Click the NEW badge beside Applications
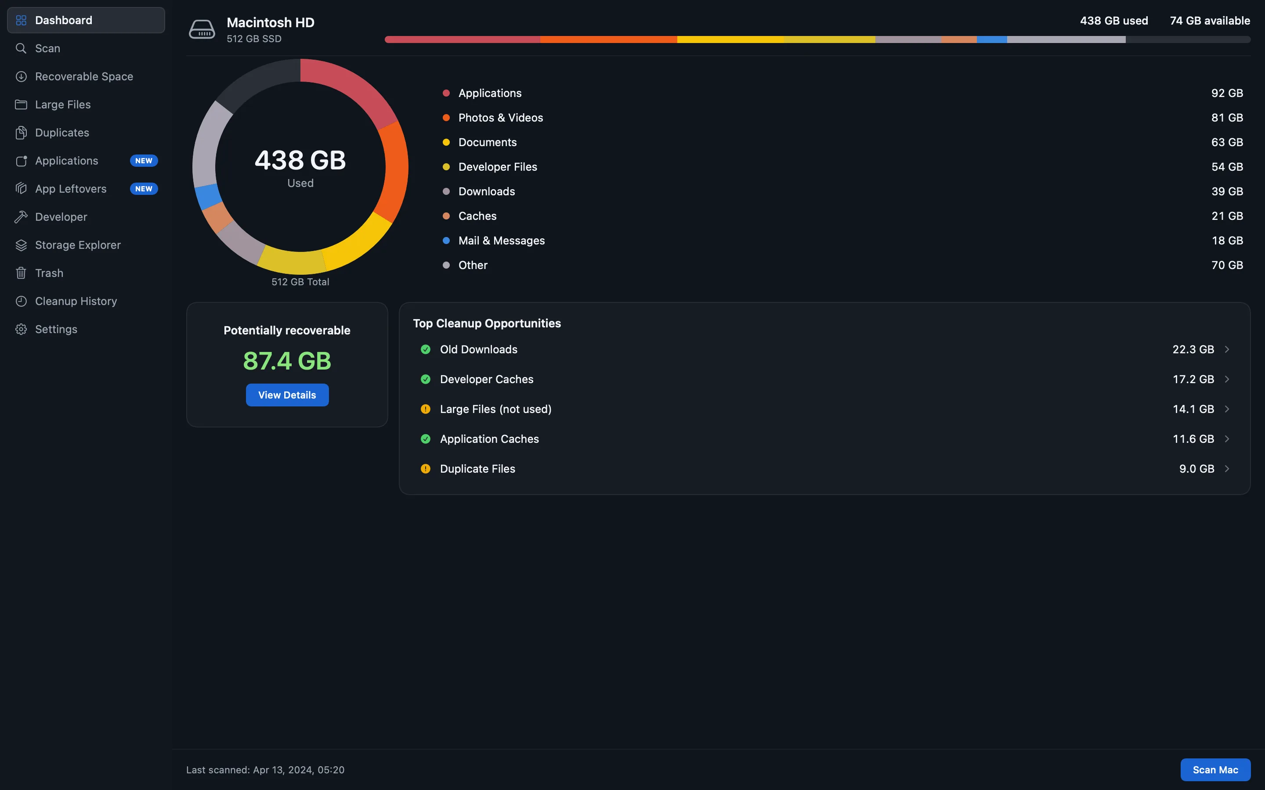 (144, 161)
